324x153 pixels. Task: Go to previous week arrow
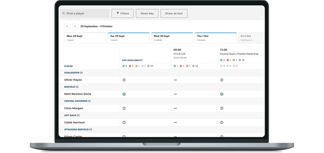coord(67,26)
